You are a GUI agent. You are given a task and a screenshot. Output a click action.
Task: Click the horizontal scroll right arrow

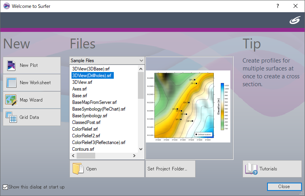[x=134, y=155]
